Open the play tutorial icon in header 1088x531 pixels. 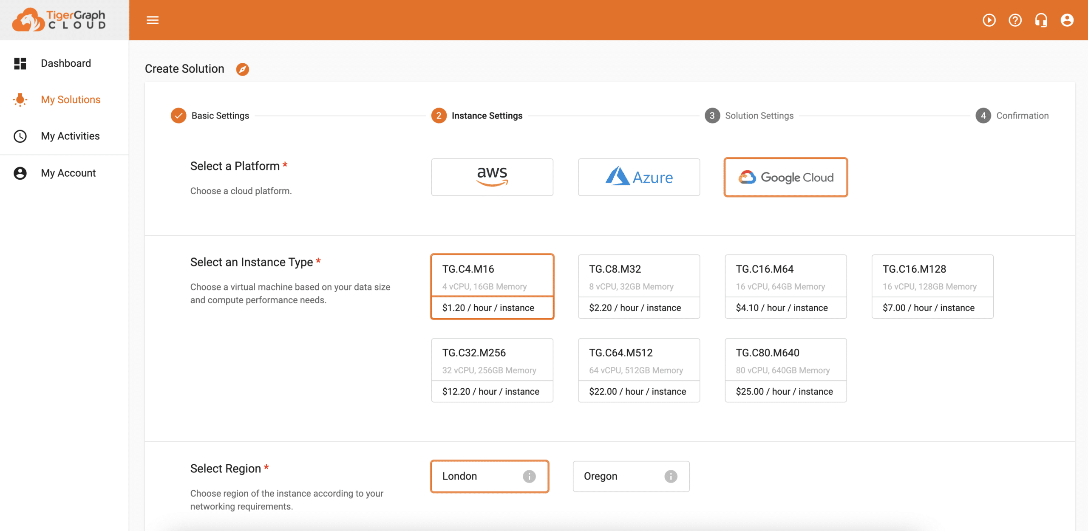click(x=989, y=20)
